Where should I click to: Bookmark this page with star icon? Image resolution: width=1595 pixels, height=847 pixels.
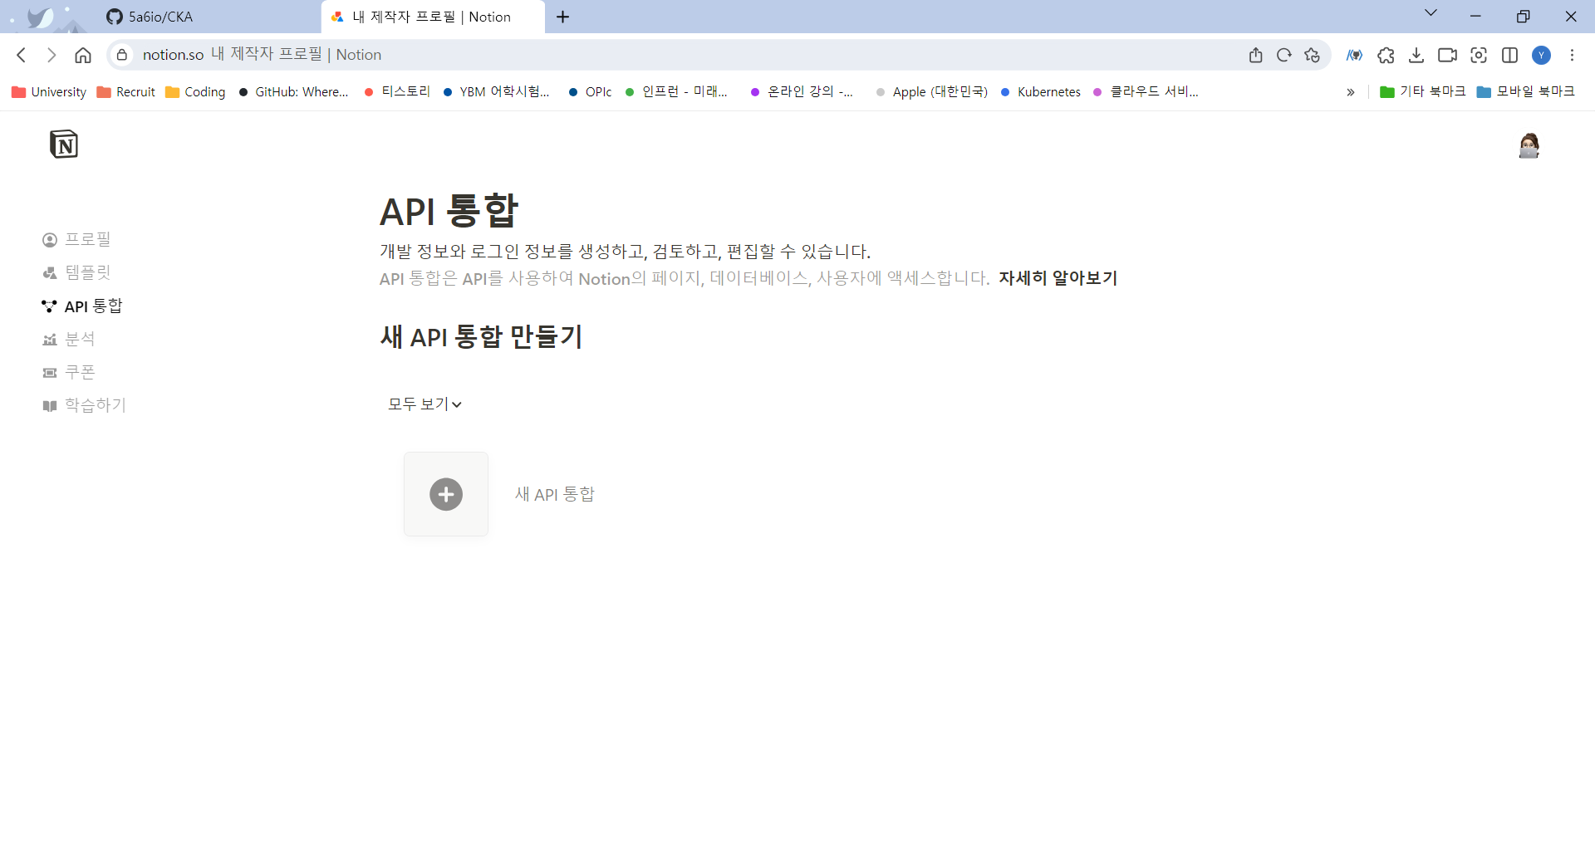coord(1313,55)
